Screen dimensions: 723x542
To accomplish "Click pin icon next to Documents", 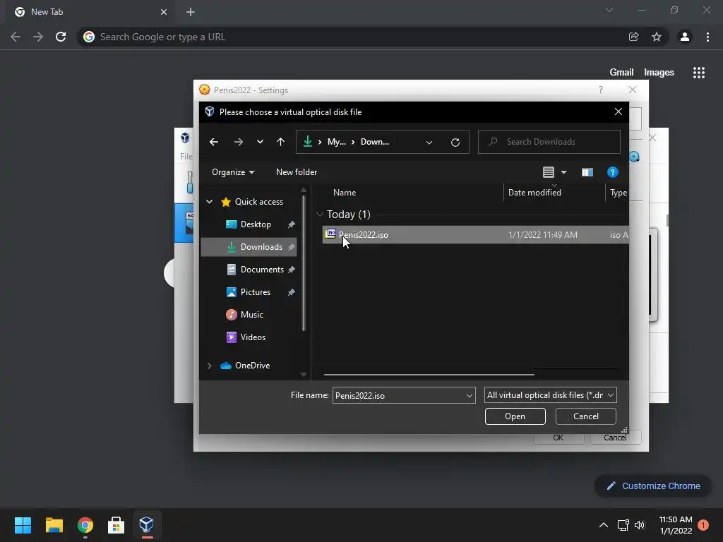I will click(292, 270).
